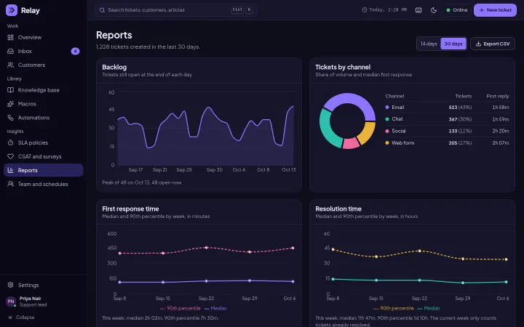Open Knowledge base
Viewport: 524px width, 327px height.
point(44,90)
